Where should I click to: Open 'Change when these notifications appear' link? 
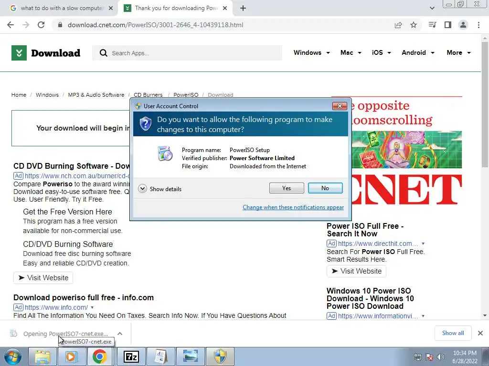coord(293,207)
